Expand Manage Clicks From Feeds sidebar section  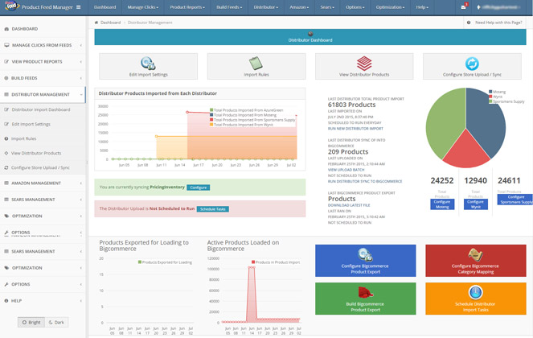pos(43,45)
